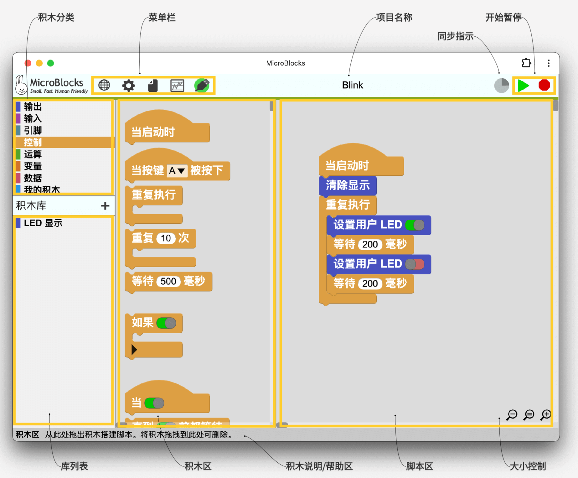The height and width of the screenshot is (478, 578).
Task: Open the settings gear menu
Action: (x=128, y=85)
